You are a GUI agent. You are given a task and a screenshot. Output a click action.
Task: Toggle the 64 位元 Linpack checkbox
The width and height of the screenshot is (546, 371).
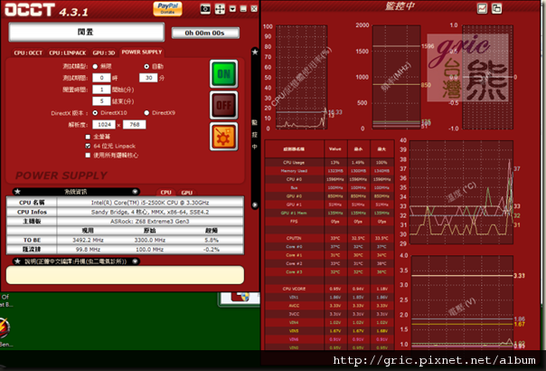point(88,146)
